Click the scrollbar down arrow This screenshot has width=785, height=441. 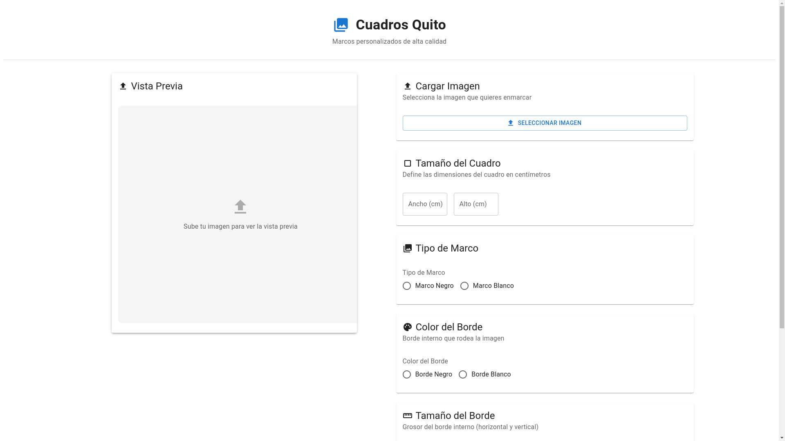782,438
